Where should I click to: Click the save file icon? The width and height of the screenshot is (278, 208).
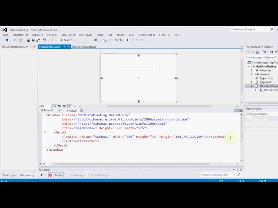(x=33, y=40)
